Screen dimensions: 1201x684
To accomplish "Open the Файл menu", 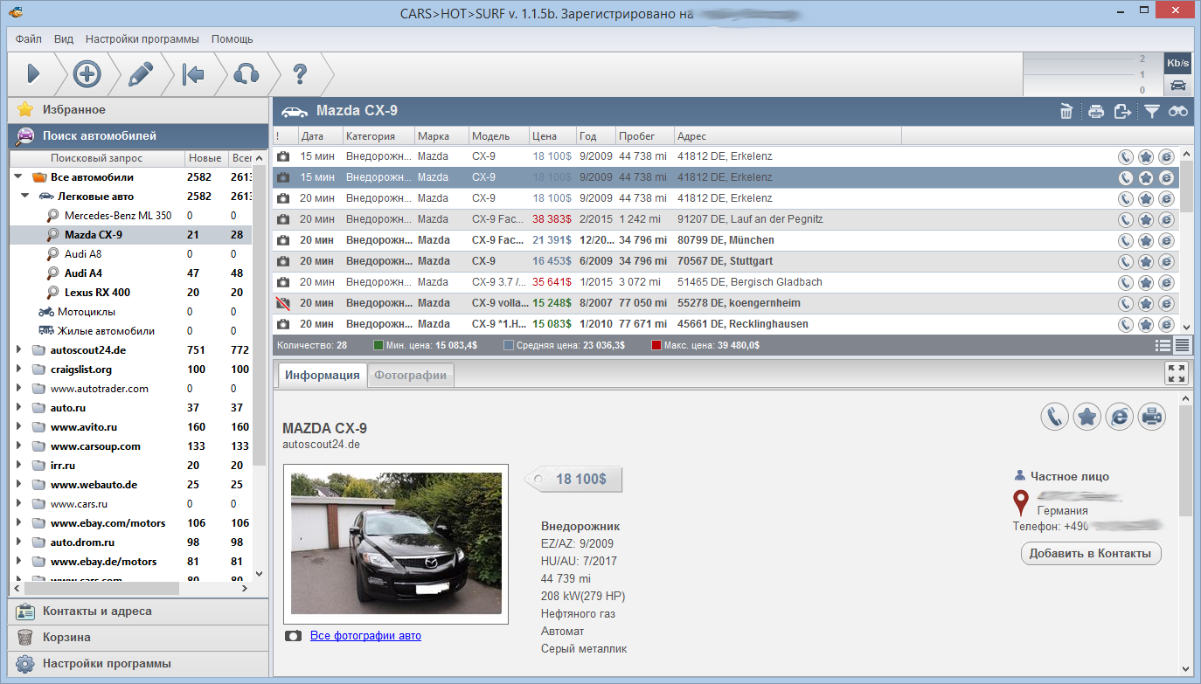I will [x=28, y=39].
